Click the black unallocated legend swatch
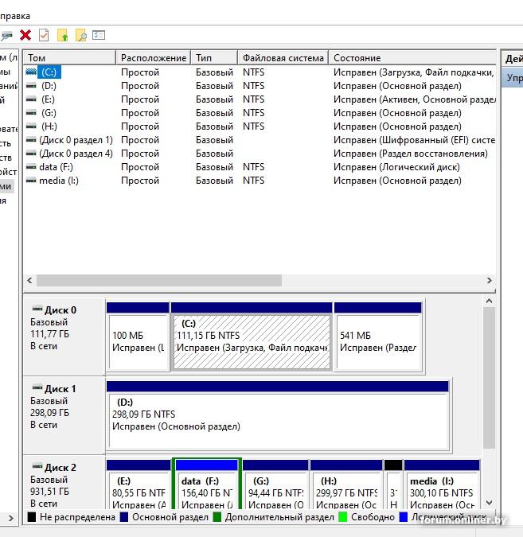 32,517
